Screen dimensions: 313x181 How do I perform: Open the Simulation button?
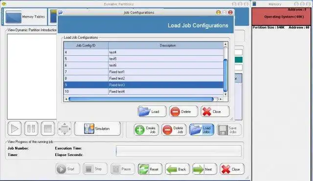point(98,129)
